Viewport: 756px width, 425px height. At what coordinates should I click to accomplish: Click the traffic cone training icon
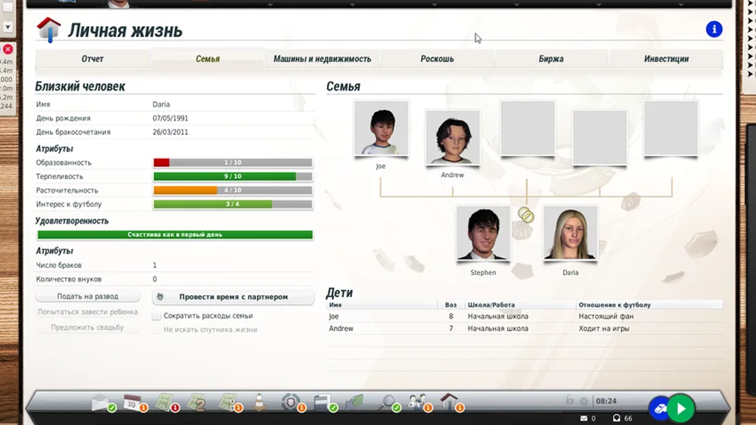pos(259,403)
